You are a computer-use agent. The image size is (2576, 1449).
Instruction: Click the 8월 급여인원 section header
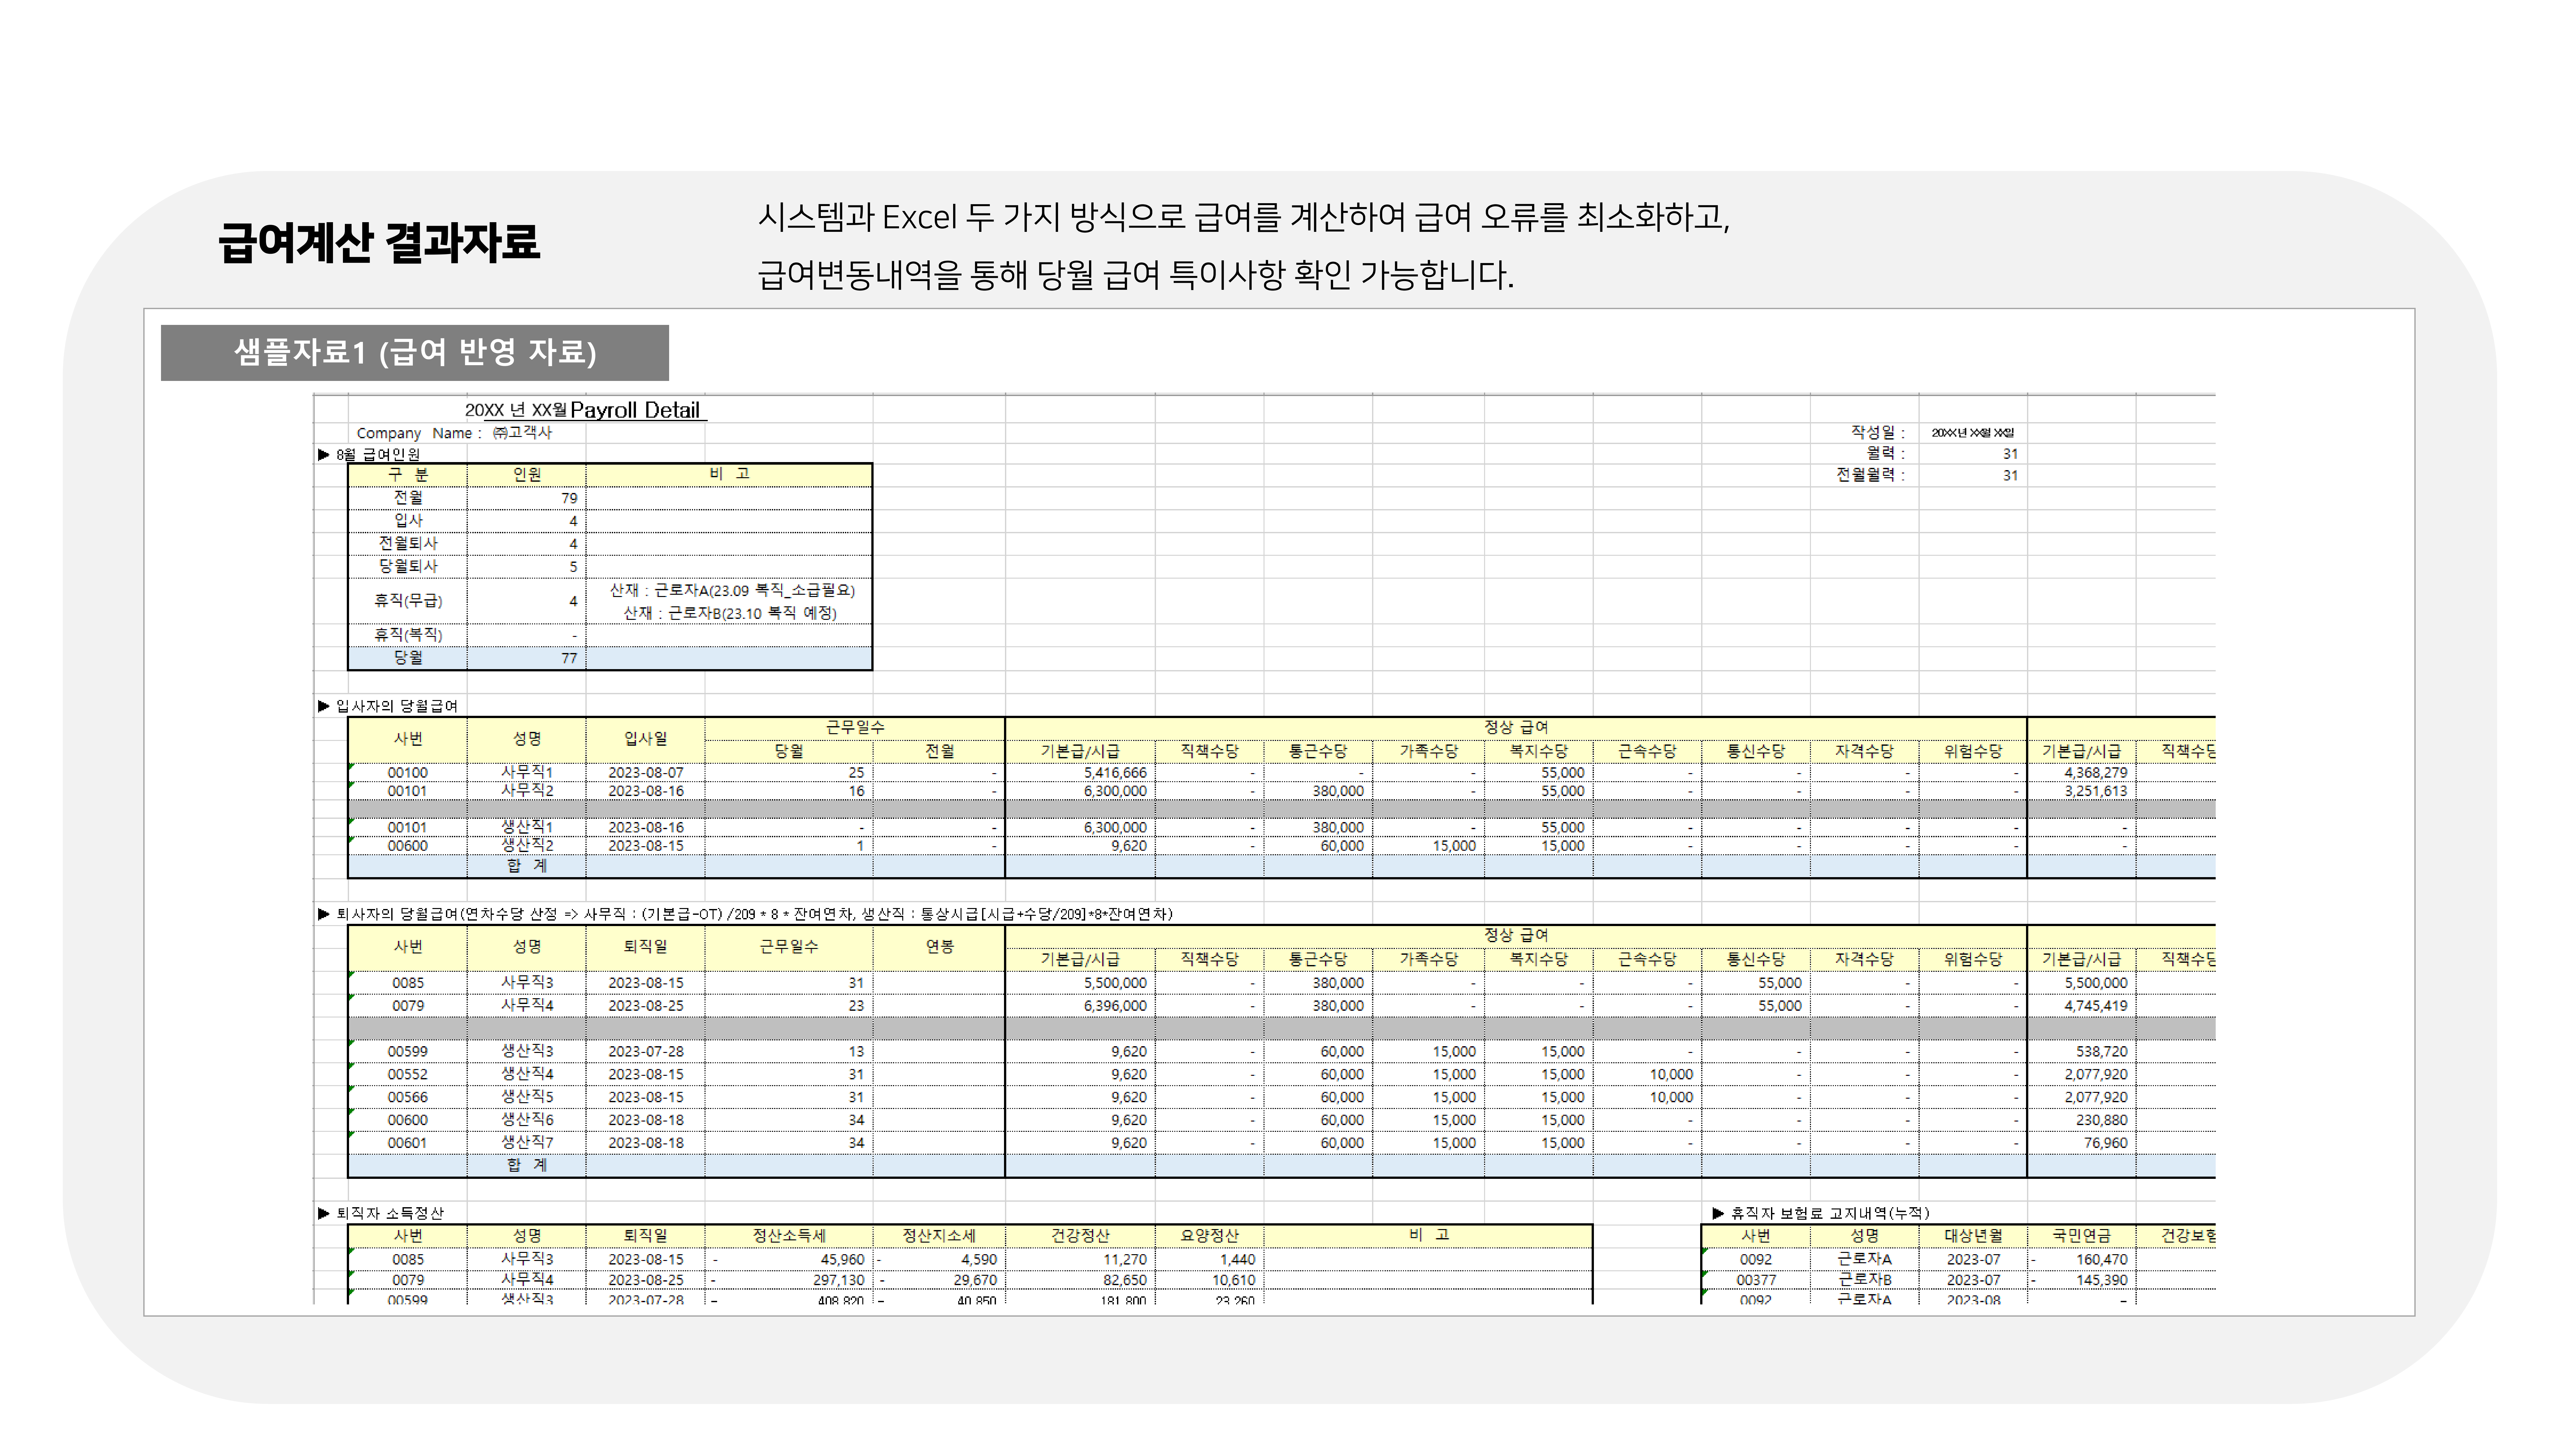[378, 455]
